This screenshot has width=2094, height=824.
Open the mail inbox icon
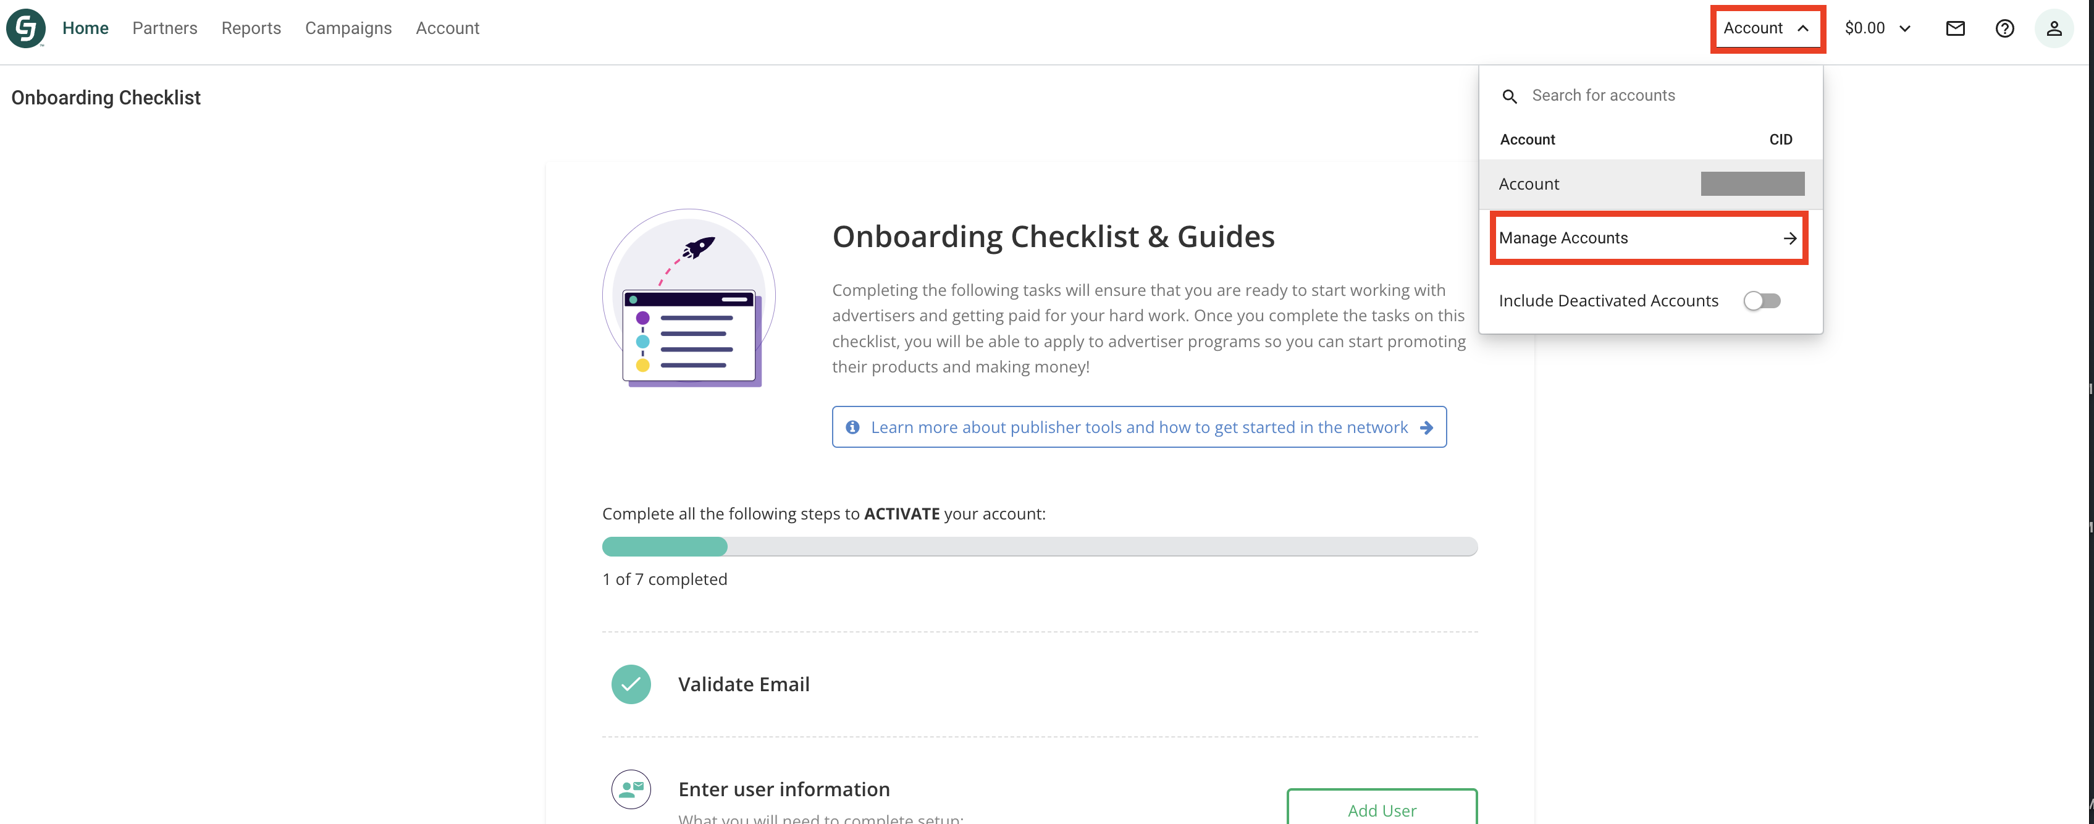(x=1955, y=28)
